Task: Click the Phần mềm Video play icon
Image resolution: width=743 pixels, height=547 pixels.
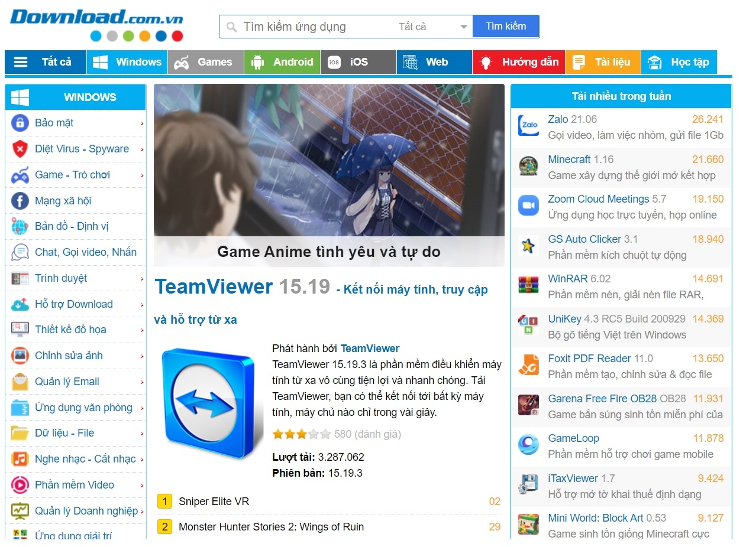Action: pos(20,485)
